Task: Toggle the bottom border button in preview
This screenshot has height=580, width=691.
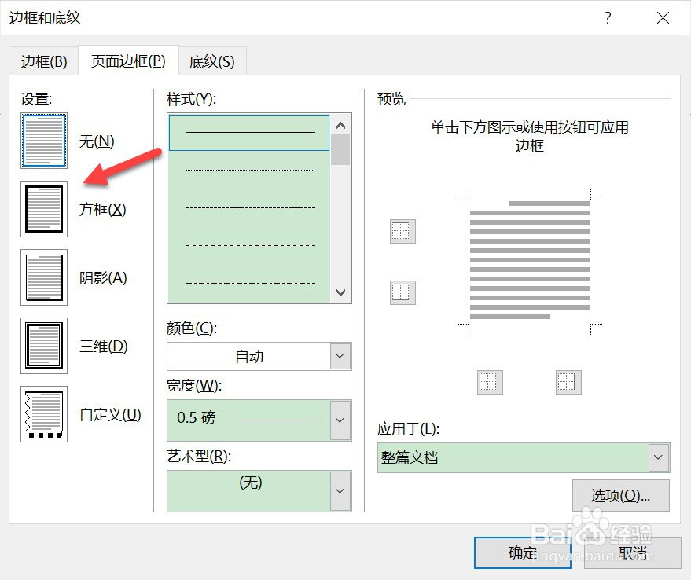Action: click(402, 292)
